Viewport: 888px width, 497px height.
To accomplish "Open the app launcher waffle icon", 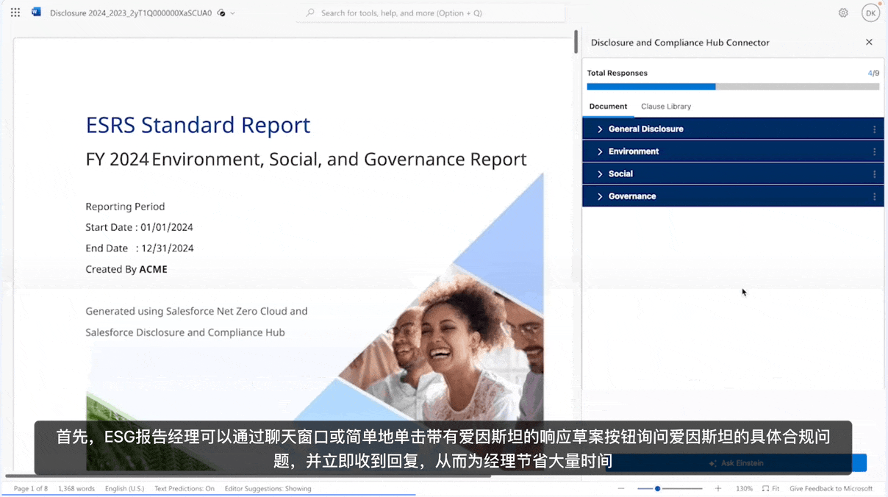I will click(15, 12).
